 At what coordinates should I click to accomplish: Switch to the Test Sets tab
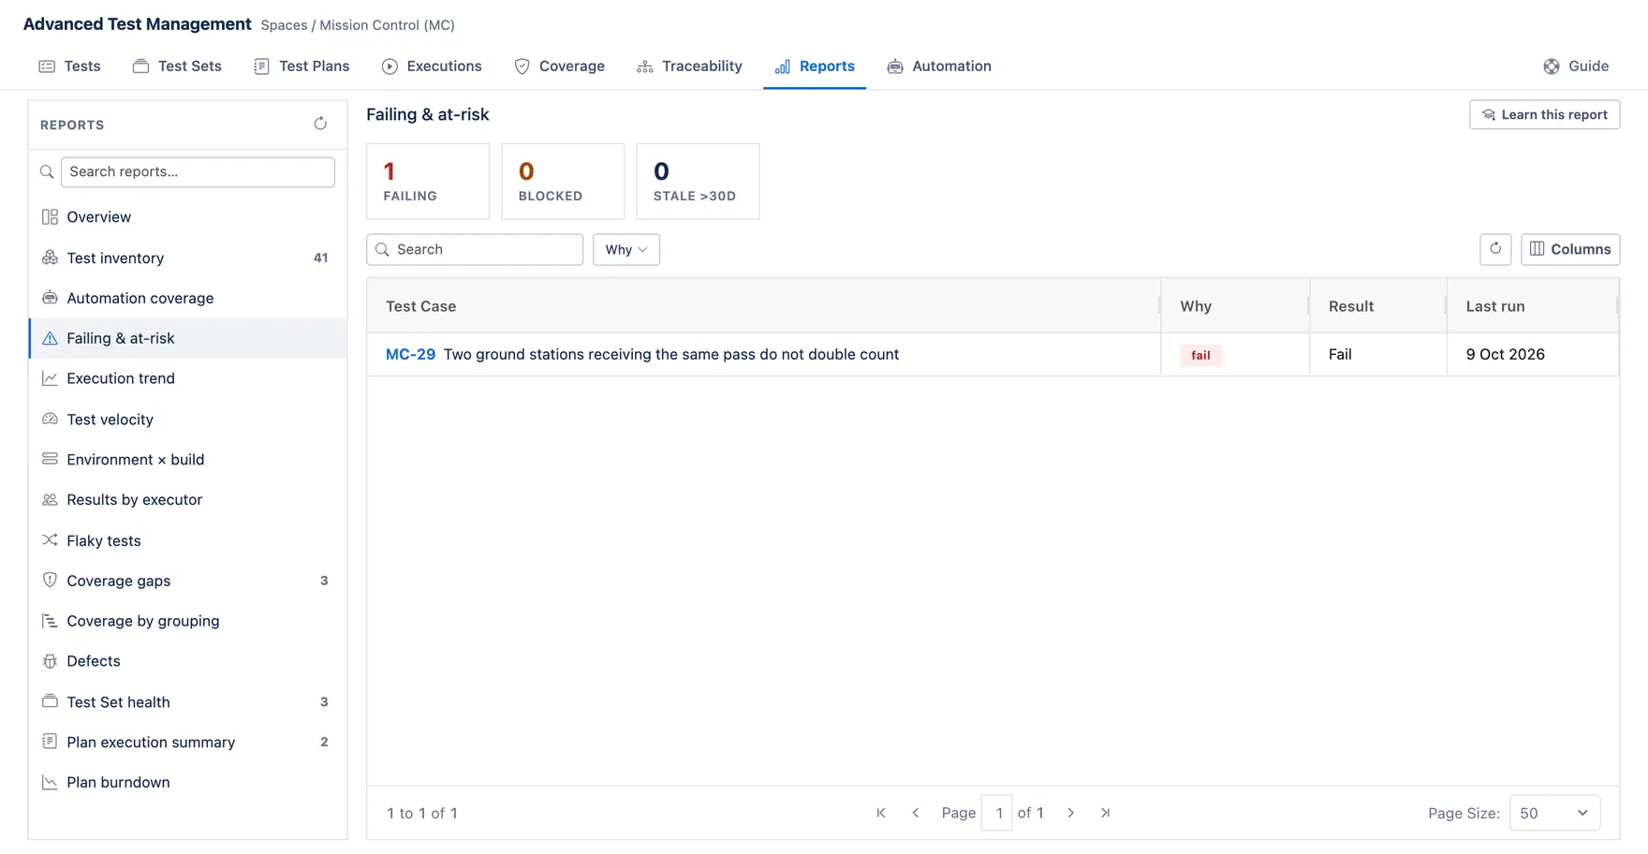tap(177, 66)
